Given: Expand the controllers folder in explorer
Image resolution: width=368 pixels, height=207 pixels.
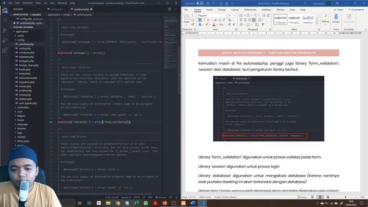Looking at the screenshot, I should (x=22, y=108).
